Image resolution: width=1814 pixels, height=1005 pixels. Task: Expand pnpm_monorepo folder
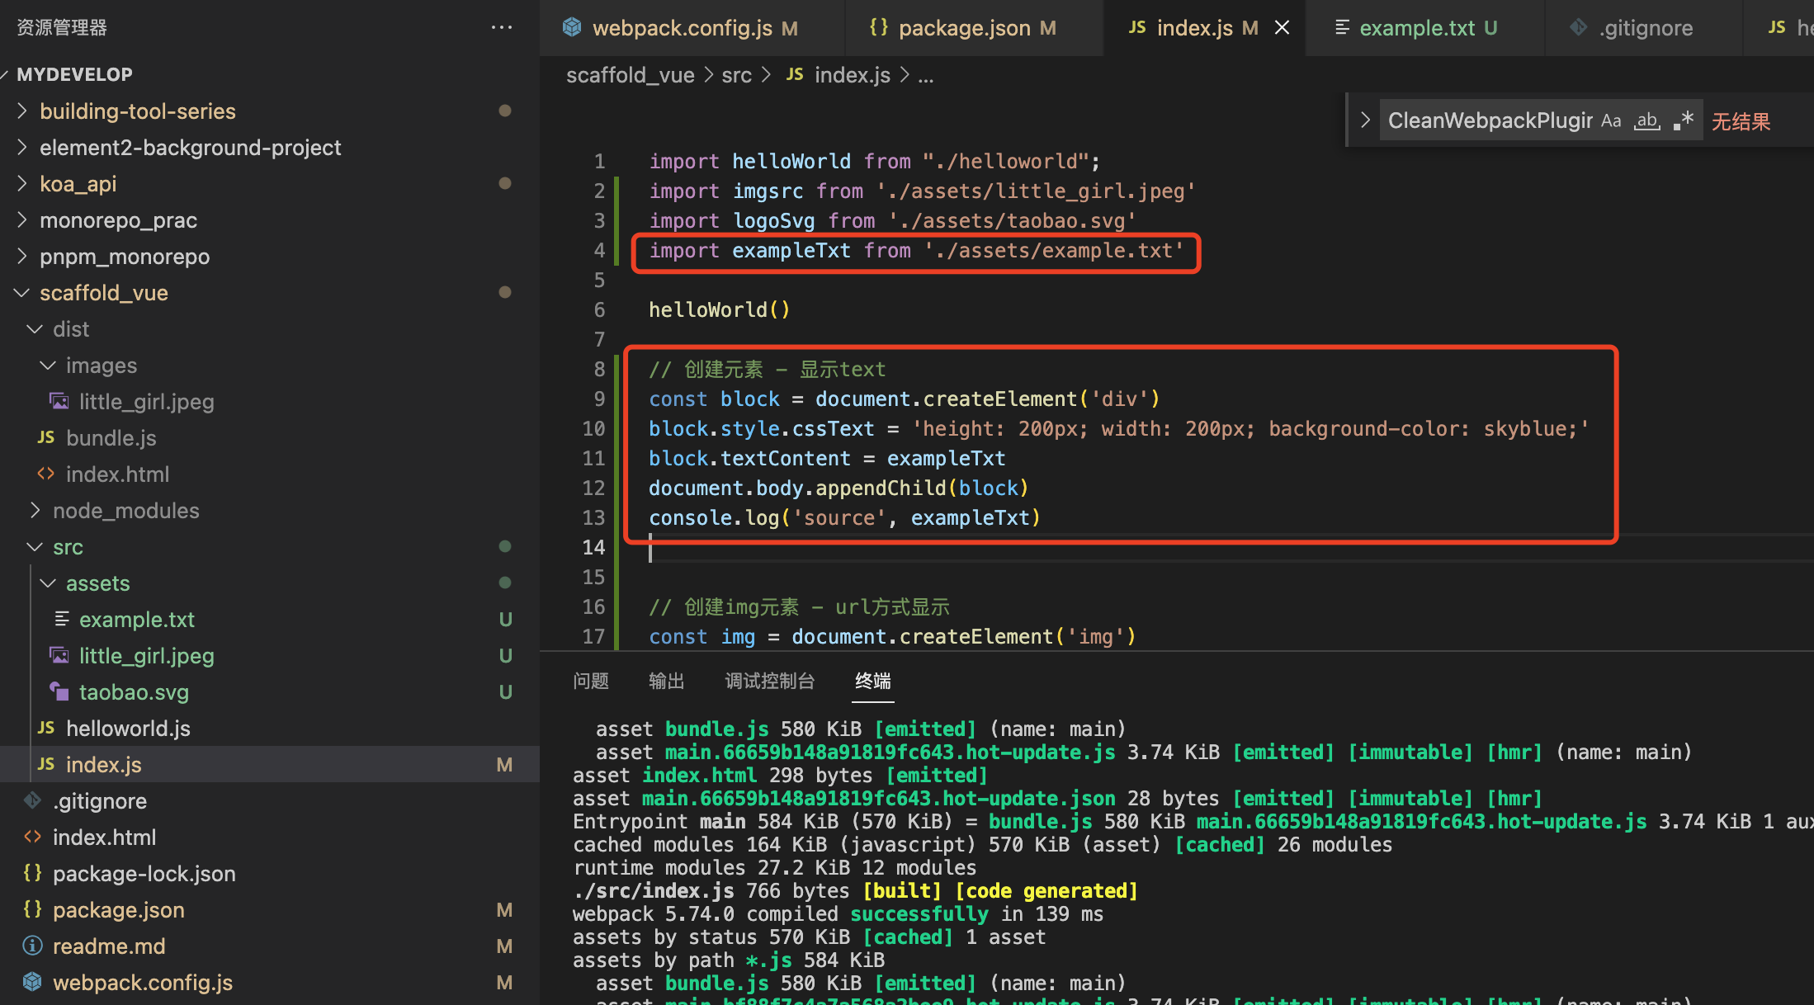(23, 256)
